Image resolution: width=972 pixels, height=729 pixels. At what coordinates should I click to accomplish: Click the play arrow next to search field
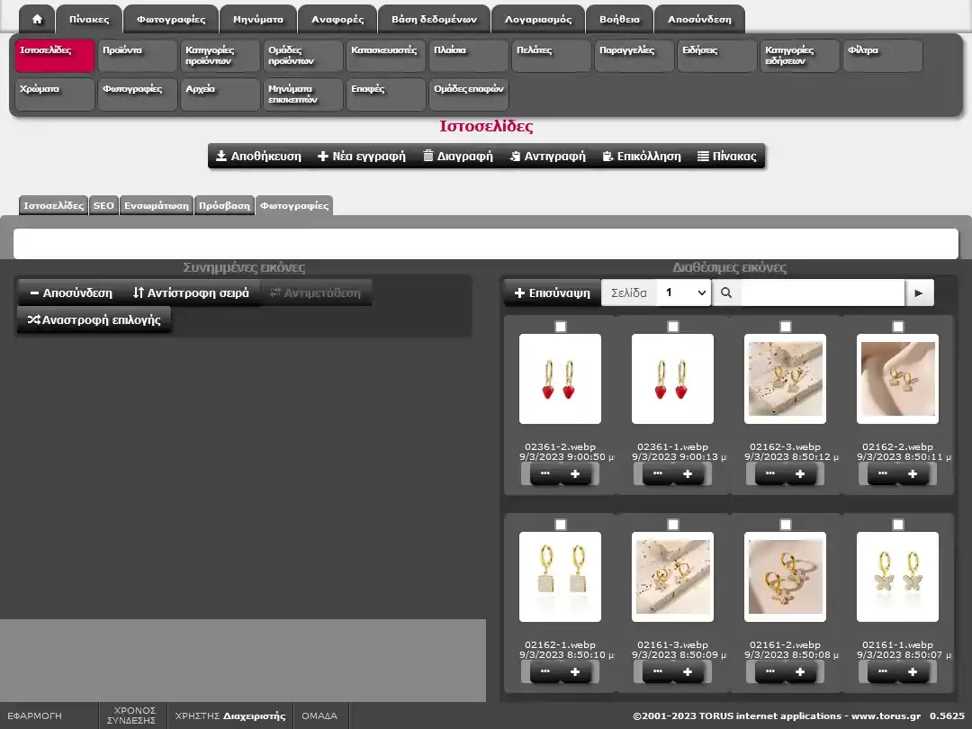[x=919, y=292]
